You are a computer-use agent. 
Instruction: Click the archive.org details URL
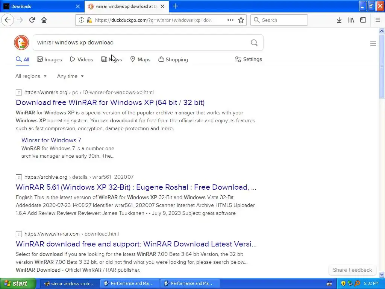point(79,177)
